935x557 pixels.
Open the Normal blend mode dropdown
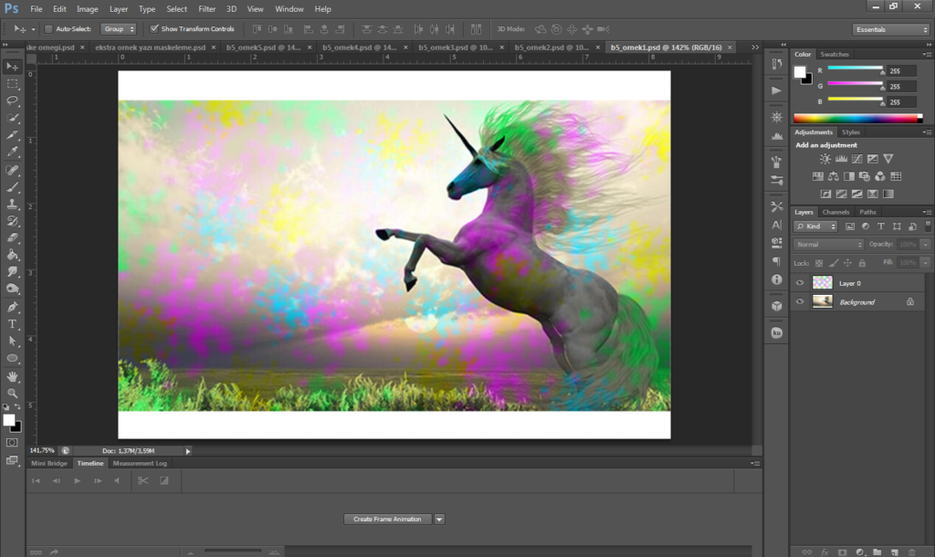point(828,245)
